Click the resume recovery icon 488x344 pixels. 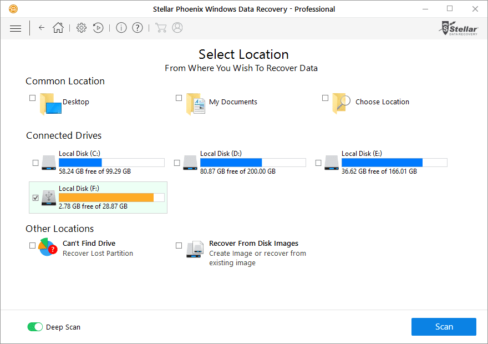[98, 28]
